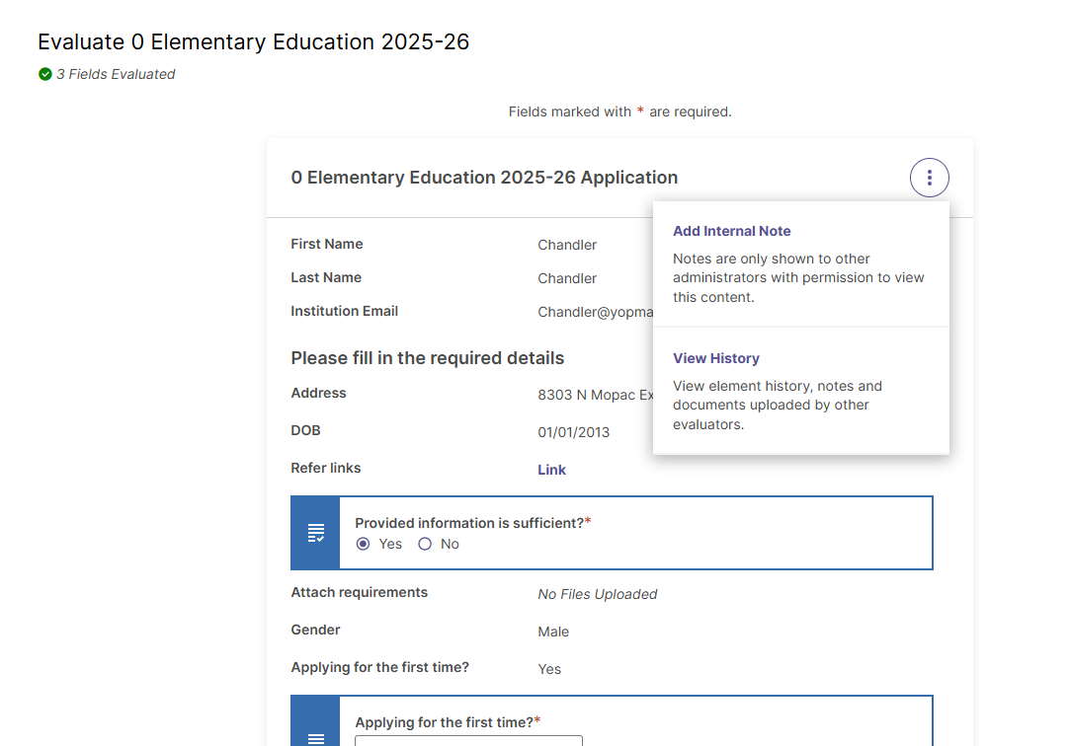
Task: Click the Last Name label
Action: pyautogui.click(x=326, y=277)
